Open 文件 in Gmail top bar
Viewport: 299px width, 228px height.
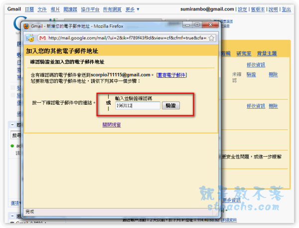pyautogui.click(x=42, y=9)
